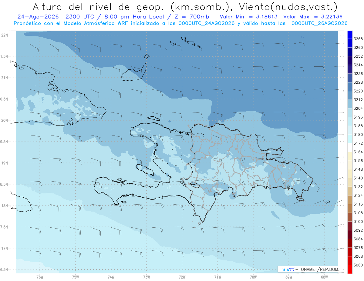This screenshot has width=364, height=281.
Task: Click the '75W' longitude label
Action: click(x=75, y=277)
